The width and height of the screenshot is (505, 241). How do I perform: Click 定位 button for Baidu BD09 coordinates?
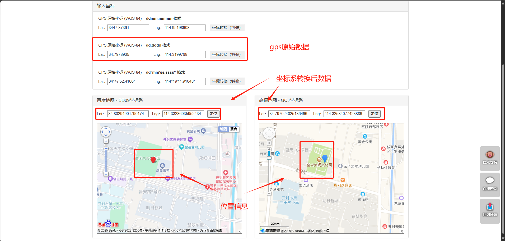click(213, 114)
